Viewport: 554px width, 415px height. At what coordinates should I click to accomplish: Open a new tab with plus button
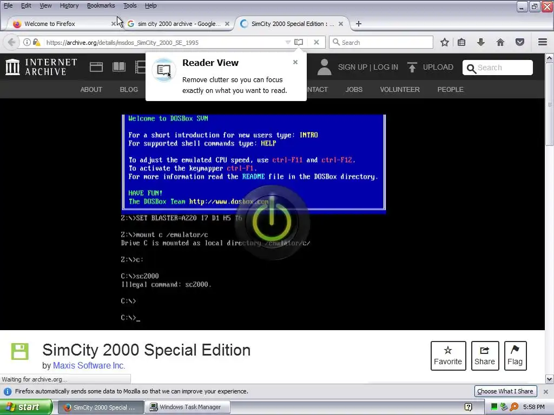[x=359, y=24]
